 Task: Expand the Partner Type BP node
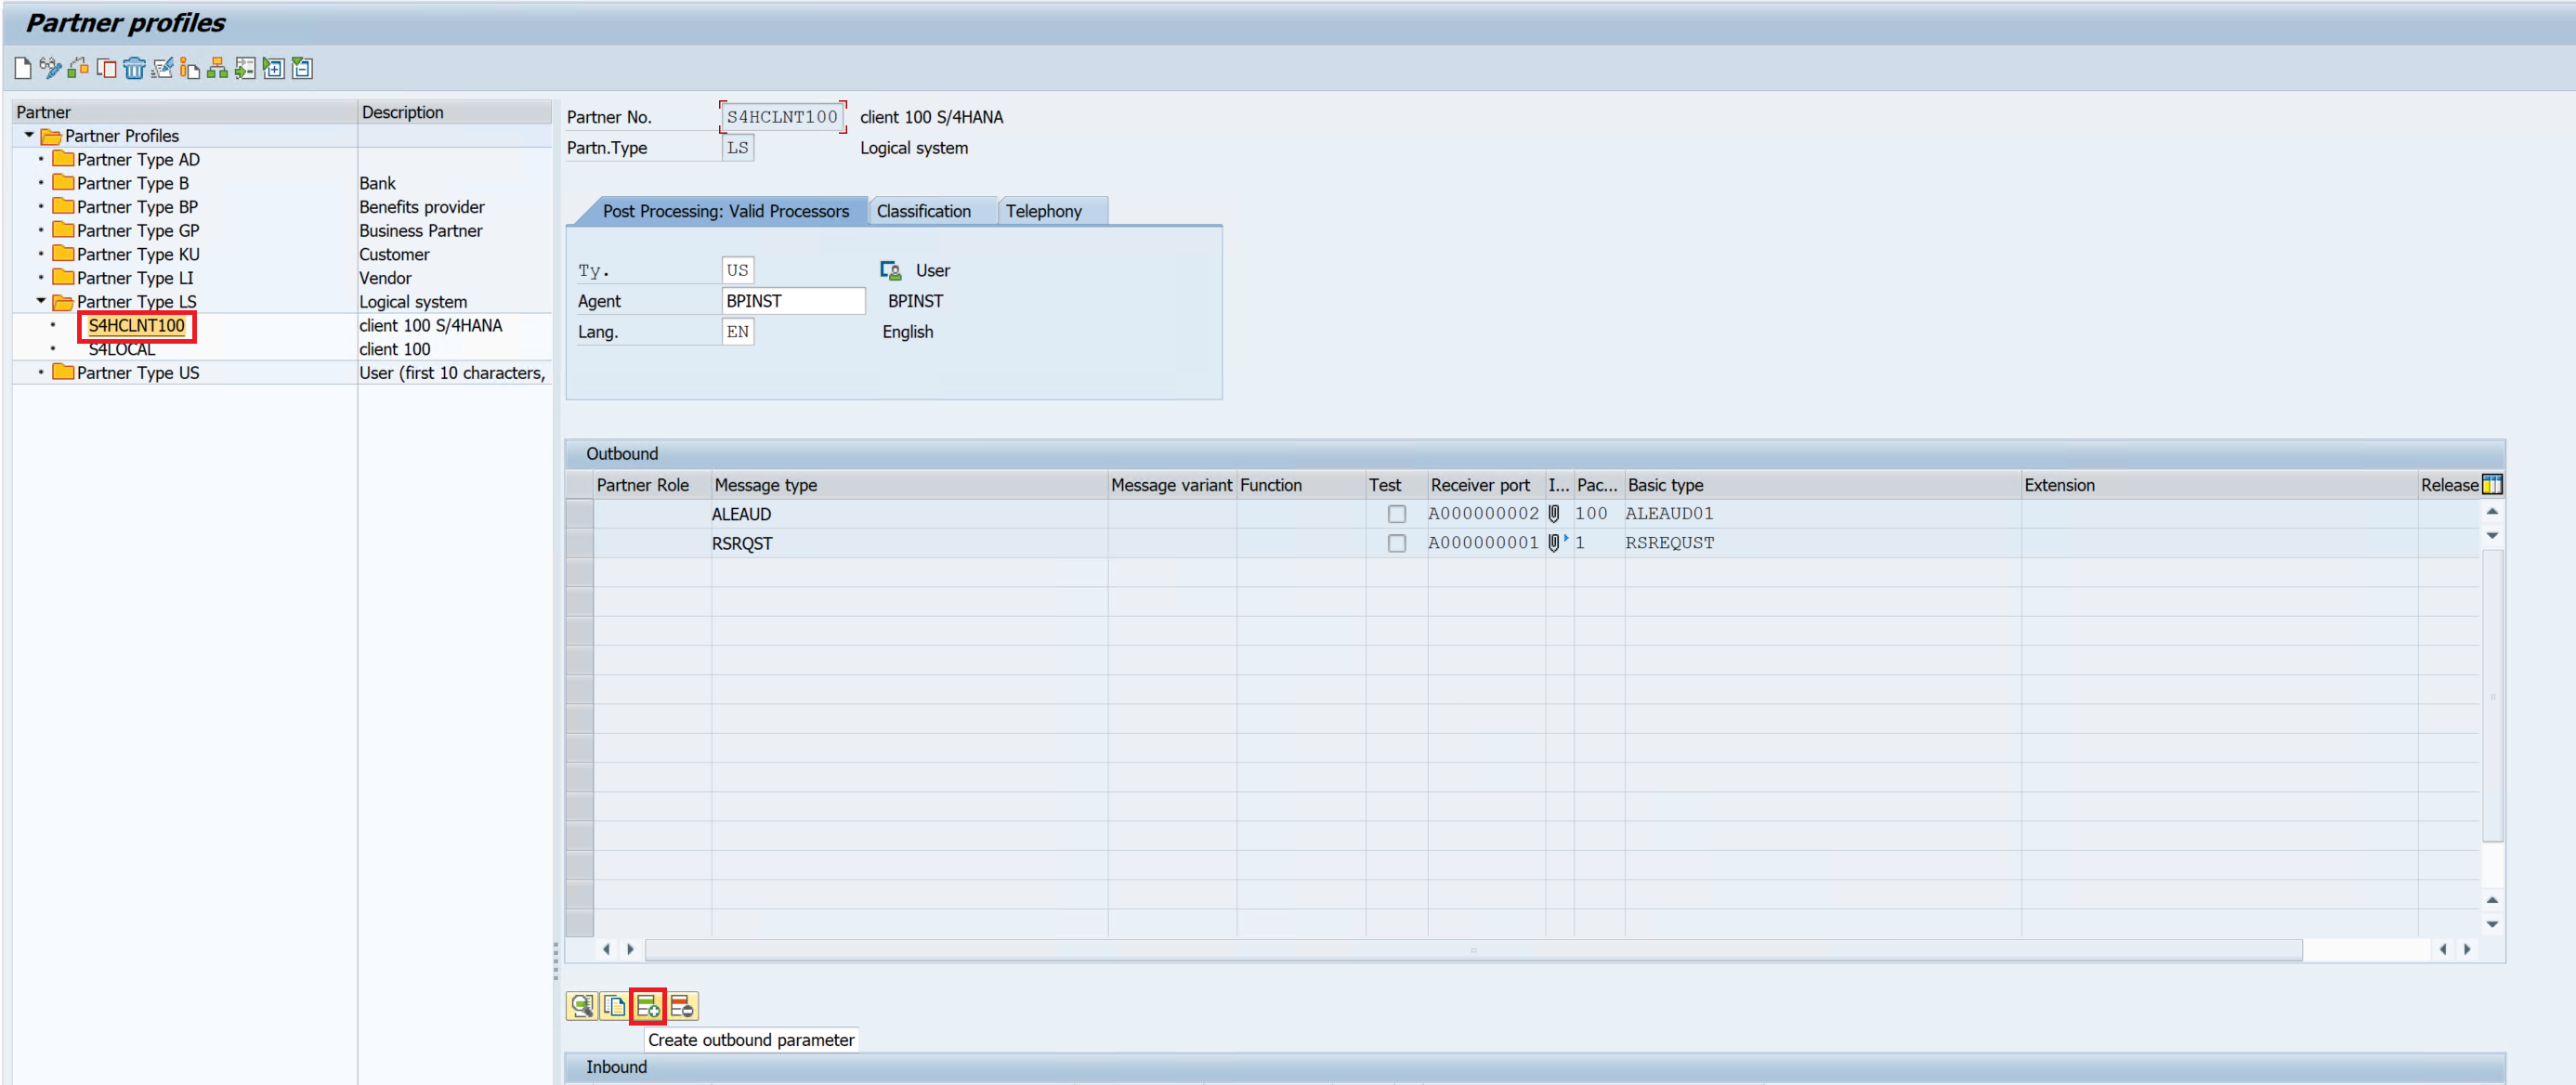[41, 207]
